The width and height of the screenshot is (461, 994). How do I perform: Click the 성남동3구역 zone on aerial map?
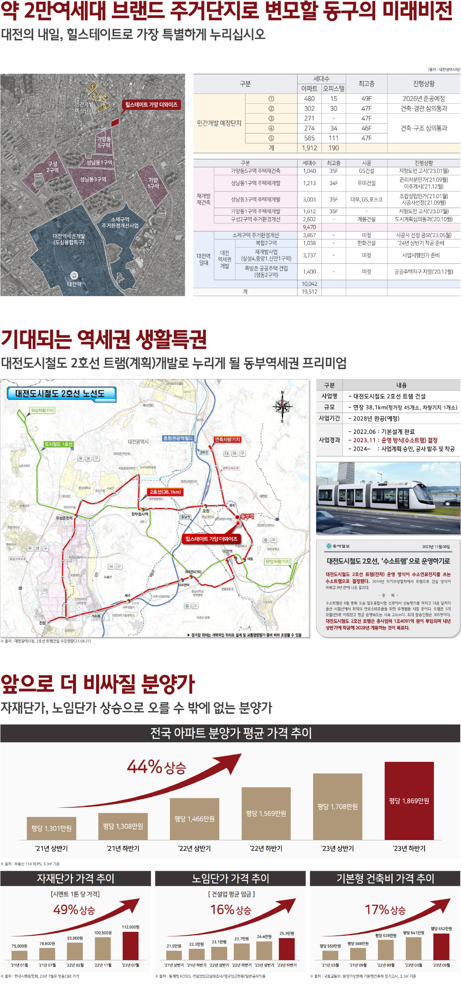pos(93,179)
